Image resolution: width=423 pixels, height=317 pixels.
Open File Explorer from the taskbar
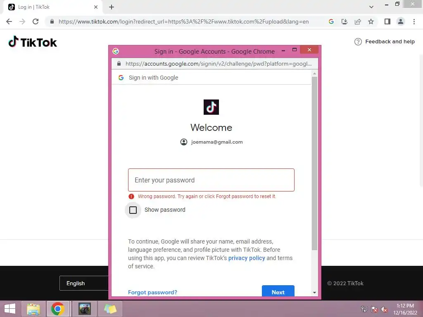(33, 309)
